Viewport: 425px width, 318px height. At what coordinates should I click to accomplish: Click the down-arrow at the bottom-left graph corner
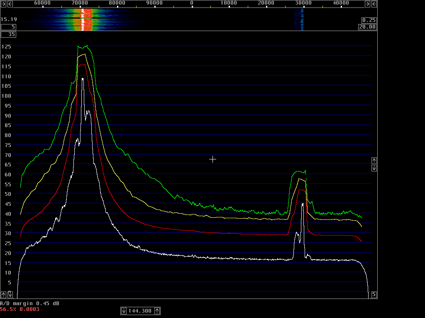tap(10, 294)
